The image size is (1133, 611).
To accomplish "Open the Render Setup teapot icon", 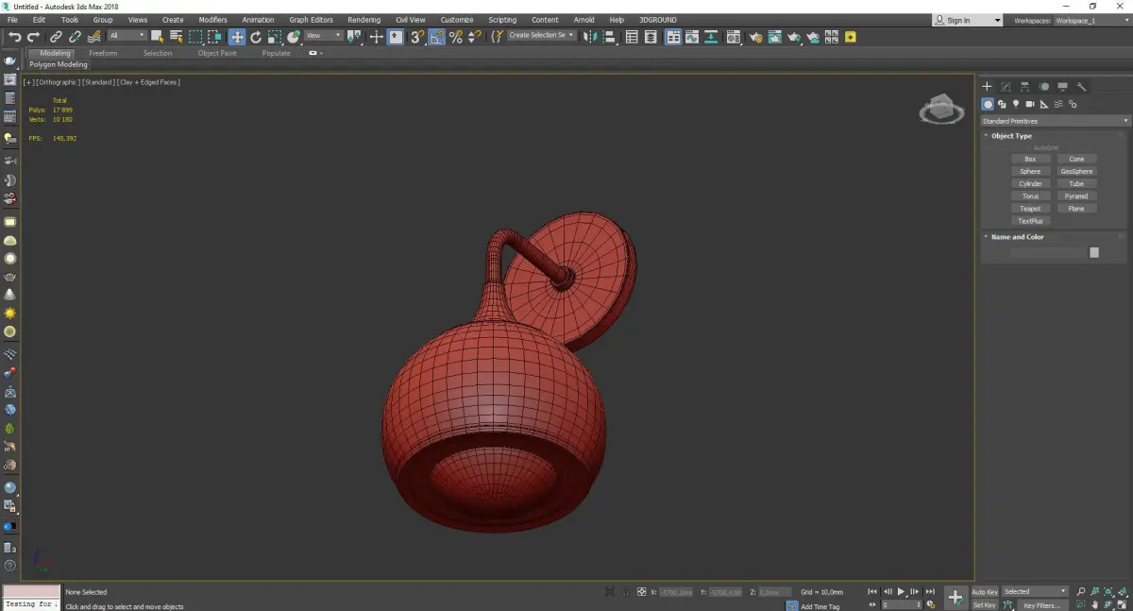I will pyautogui.click(x=754, y=37).
